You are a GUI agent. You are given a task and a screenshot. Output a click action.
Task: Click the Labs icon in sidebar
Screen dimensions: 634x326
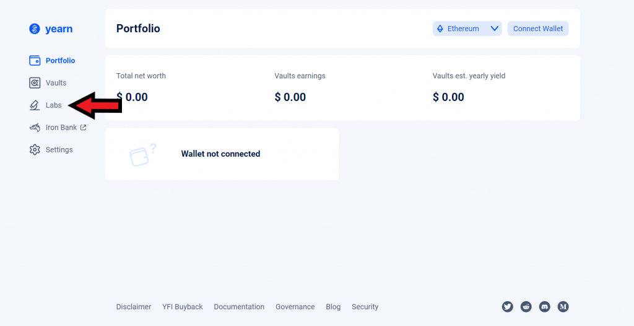pyautogui.click(x=35, y=105)
